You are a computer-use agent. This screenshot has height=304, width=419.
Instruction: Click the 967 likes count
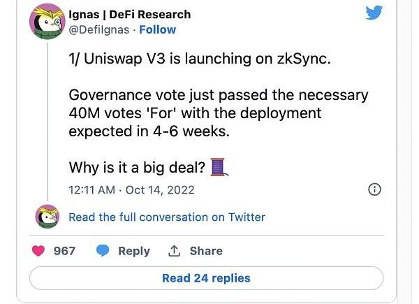click(x=64, y=251)
